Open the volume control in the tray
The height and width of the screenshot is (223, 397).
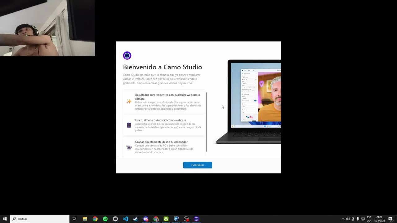point(348,219)
